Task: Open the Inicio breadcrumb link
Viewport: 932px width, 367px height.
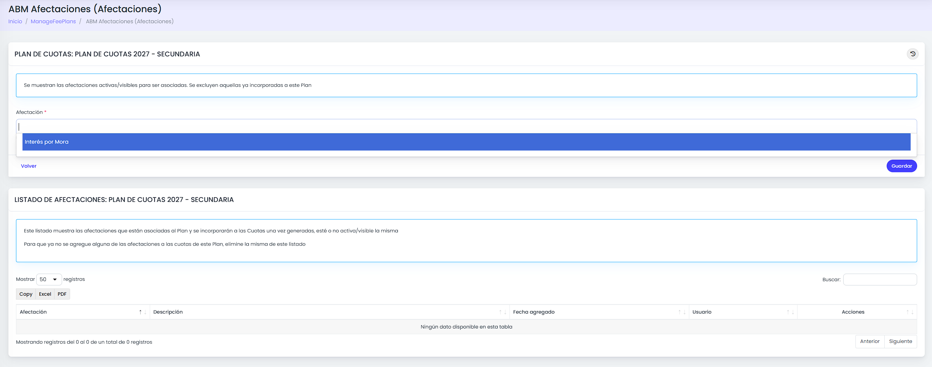Action: click(15, 21)
